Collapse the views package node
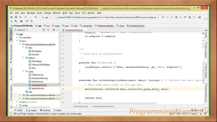This screenshot has height=122, width=217. [23, 72]
